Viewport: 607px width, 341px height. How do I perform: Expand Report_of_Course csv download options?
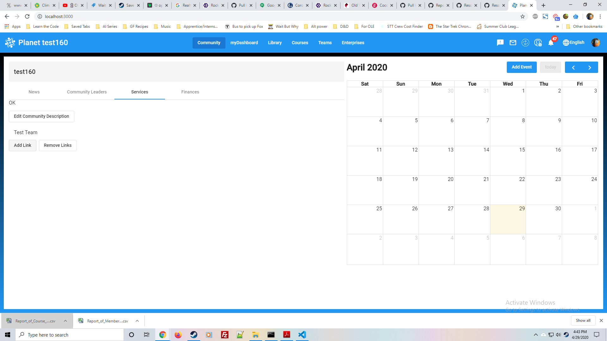click(65, 321)
